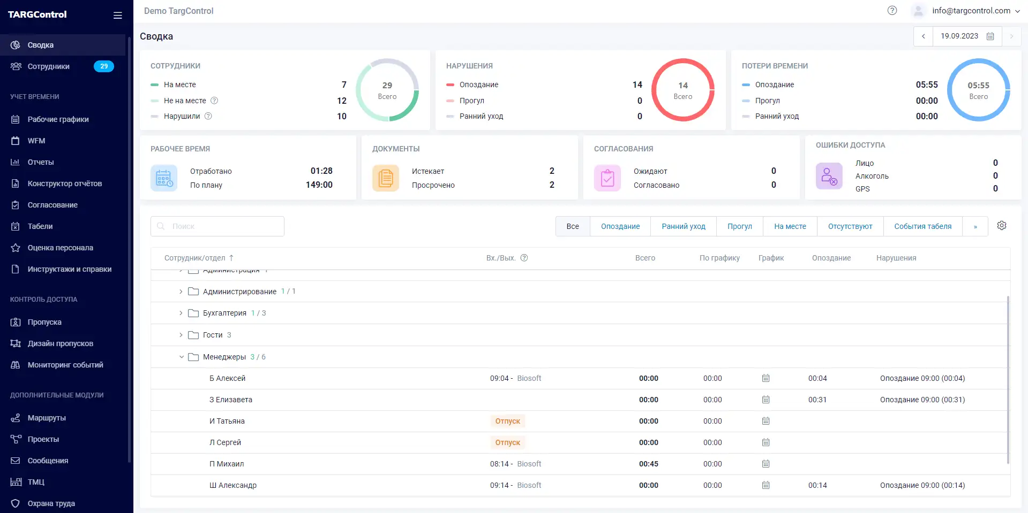Sort by Сотрудник/отдел column header
1028x513 pixels.
199,258
